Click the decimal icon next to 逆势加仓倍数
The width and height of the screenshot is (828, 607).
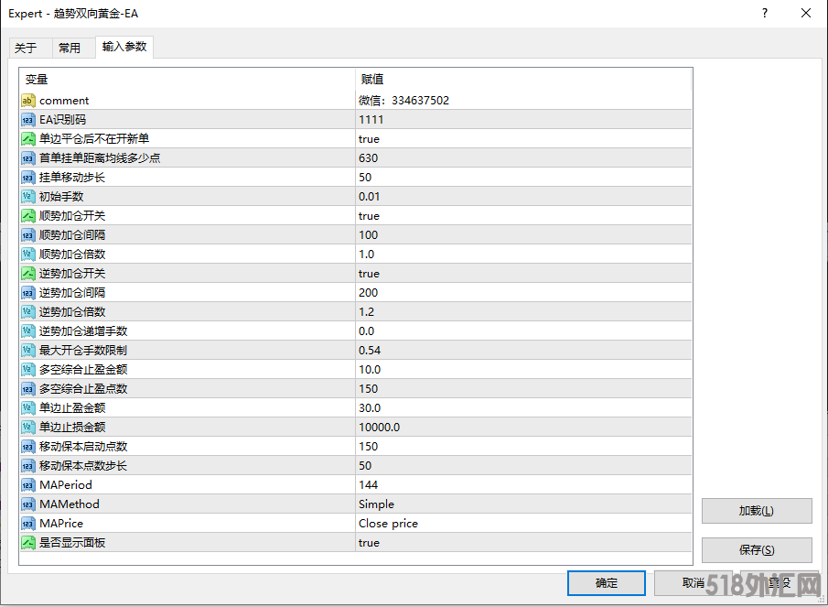(28, 311)
